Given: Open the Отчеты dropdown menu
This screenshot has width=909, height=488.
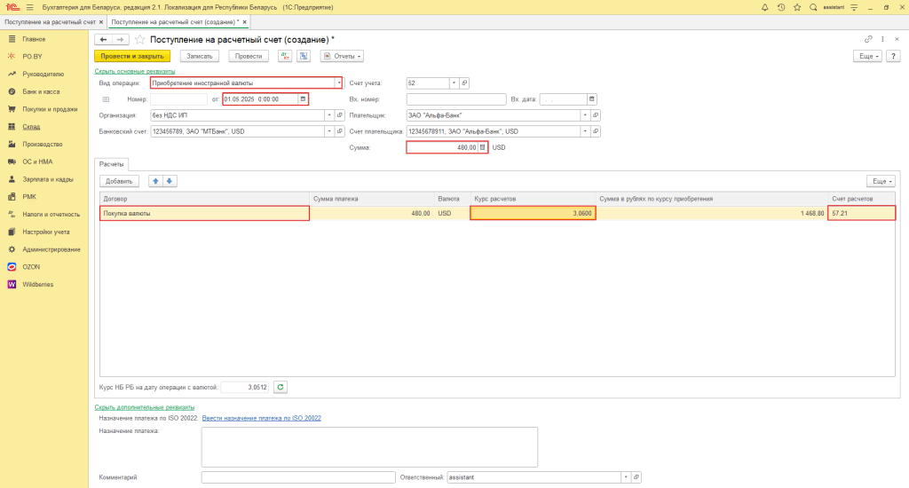Looking at the screenshot, I should point(342,56).
